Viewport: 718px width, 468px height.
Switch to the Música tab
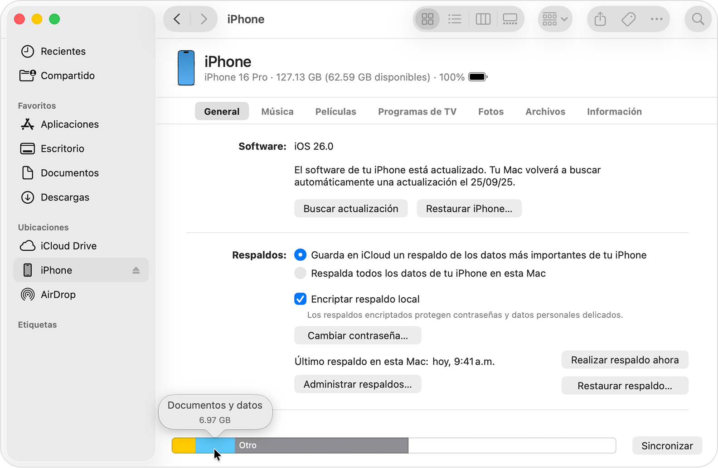[277, 111]
